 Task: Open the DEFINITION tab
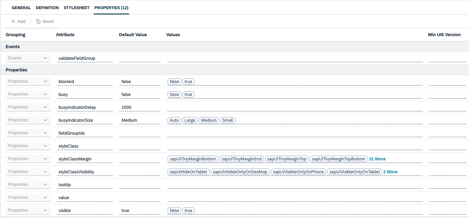point(47,8)
